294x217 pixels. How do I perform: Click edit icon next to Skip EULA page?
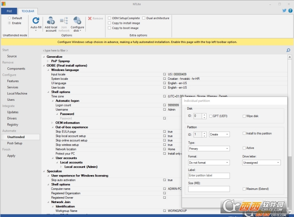pos(164,132)
